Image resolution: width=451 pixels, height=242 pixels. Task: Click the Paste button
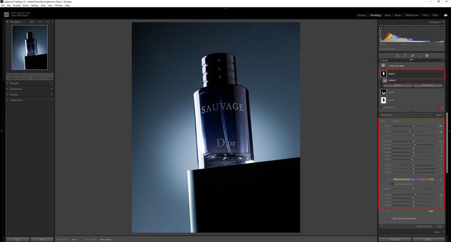[42, 239]
